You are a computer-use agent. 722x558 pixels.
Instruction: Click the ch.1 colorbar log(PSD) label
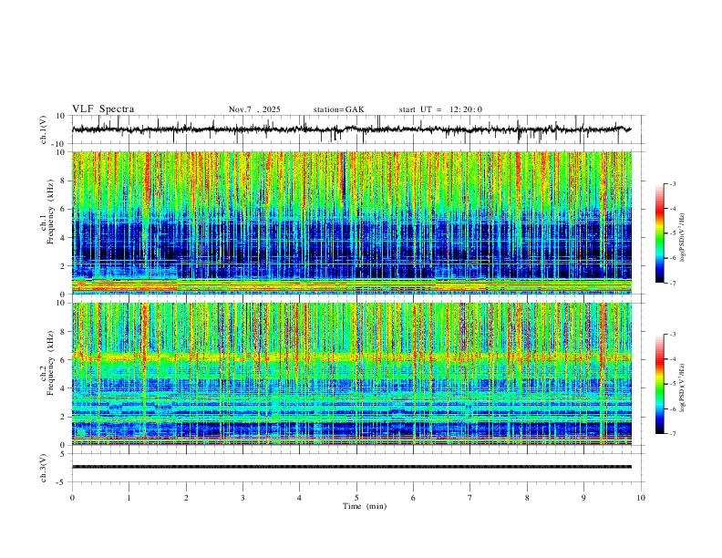pyautogui.click(x=683, y=238)
